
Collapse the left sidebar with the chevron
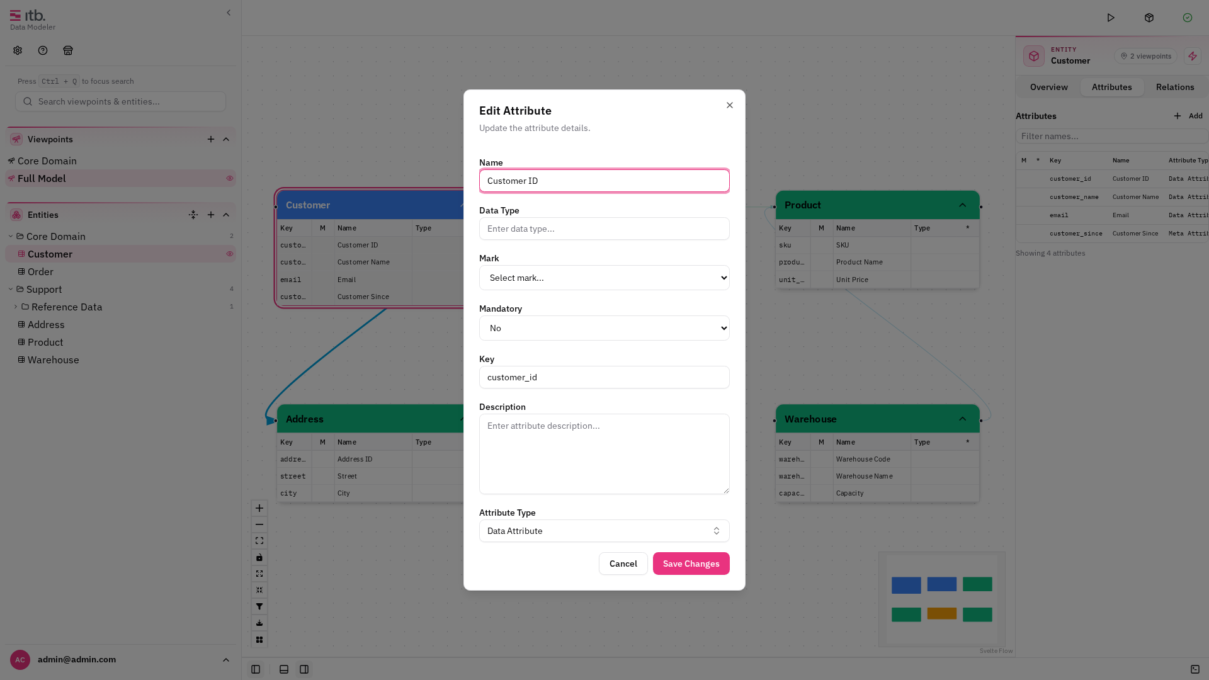[229, 13]
